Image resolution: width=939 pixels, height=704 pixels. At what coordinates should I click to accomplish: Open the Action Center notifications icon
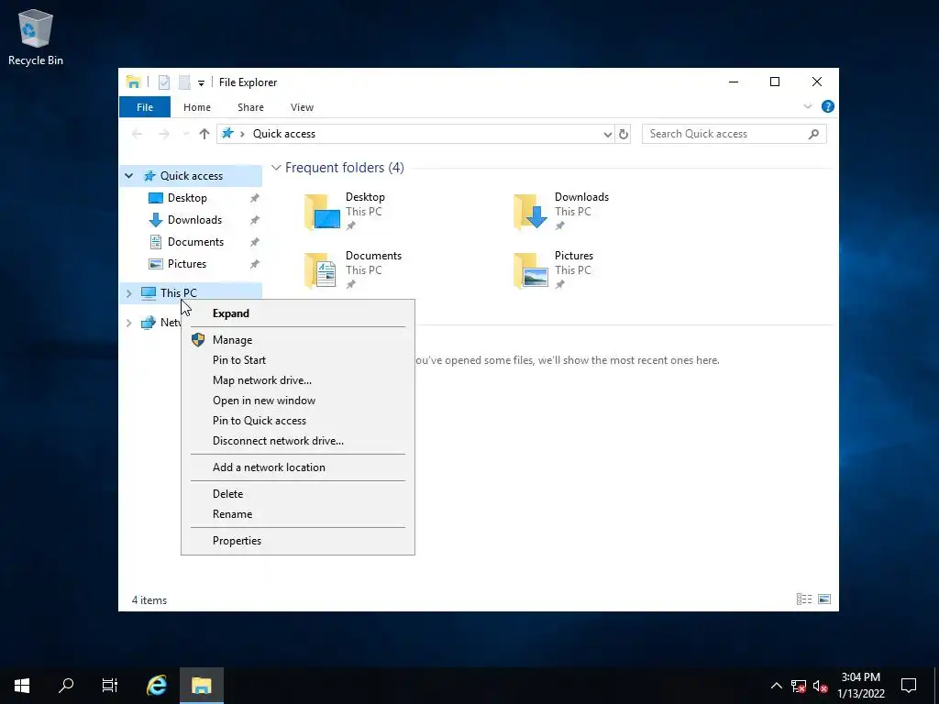(909, 686)
